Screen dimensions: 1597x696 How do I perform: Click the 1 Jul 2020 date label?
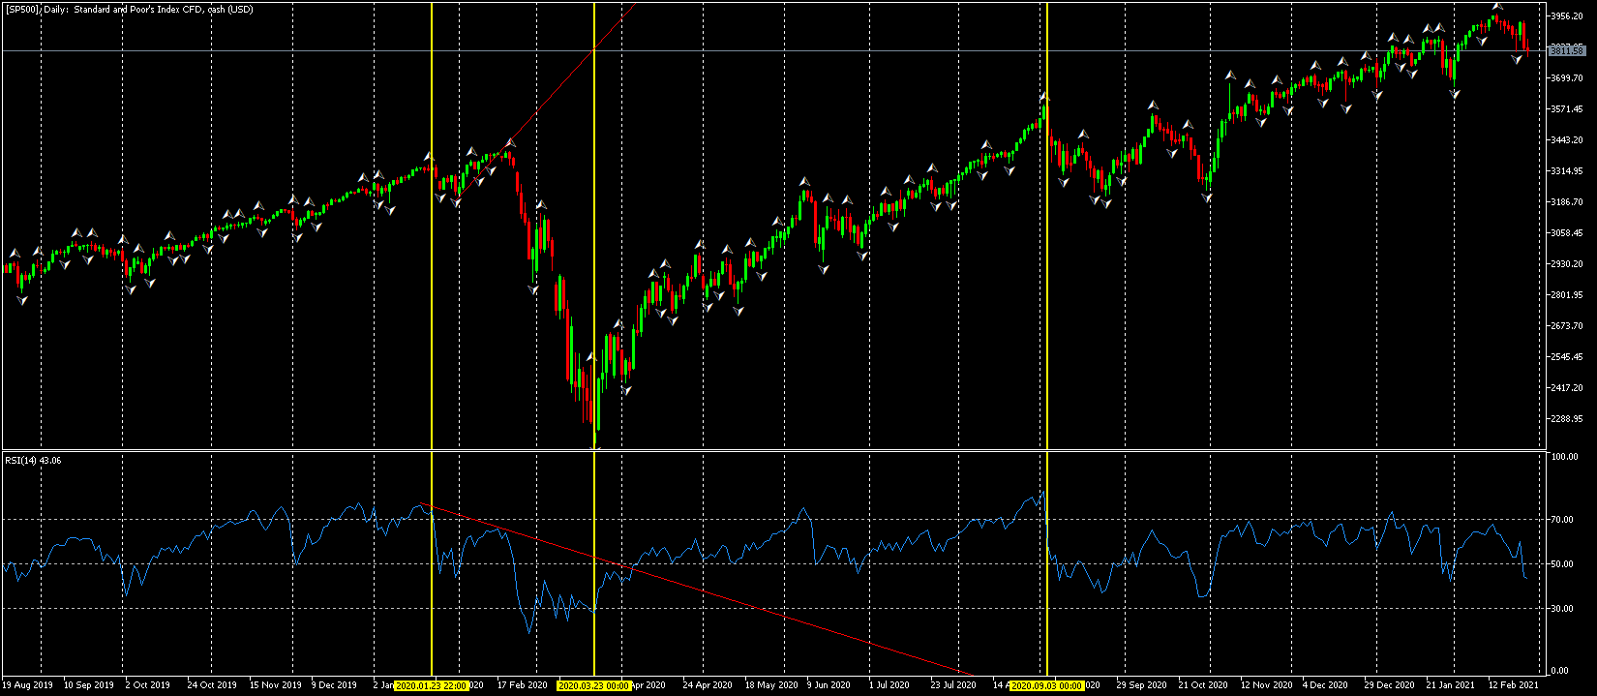pyautogui.click(x=889, y=685)
